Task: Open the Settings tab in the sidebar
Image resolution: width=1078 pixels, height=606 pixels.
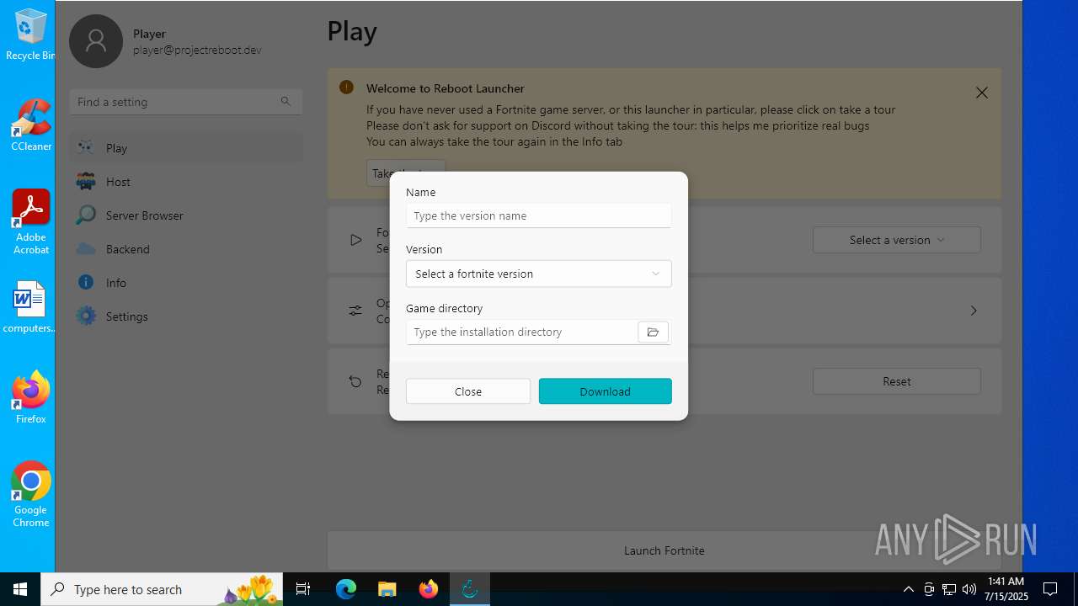Action: pos(185,316)
